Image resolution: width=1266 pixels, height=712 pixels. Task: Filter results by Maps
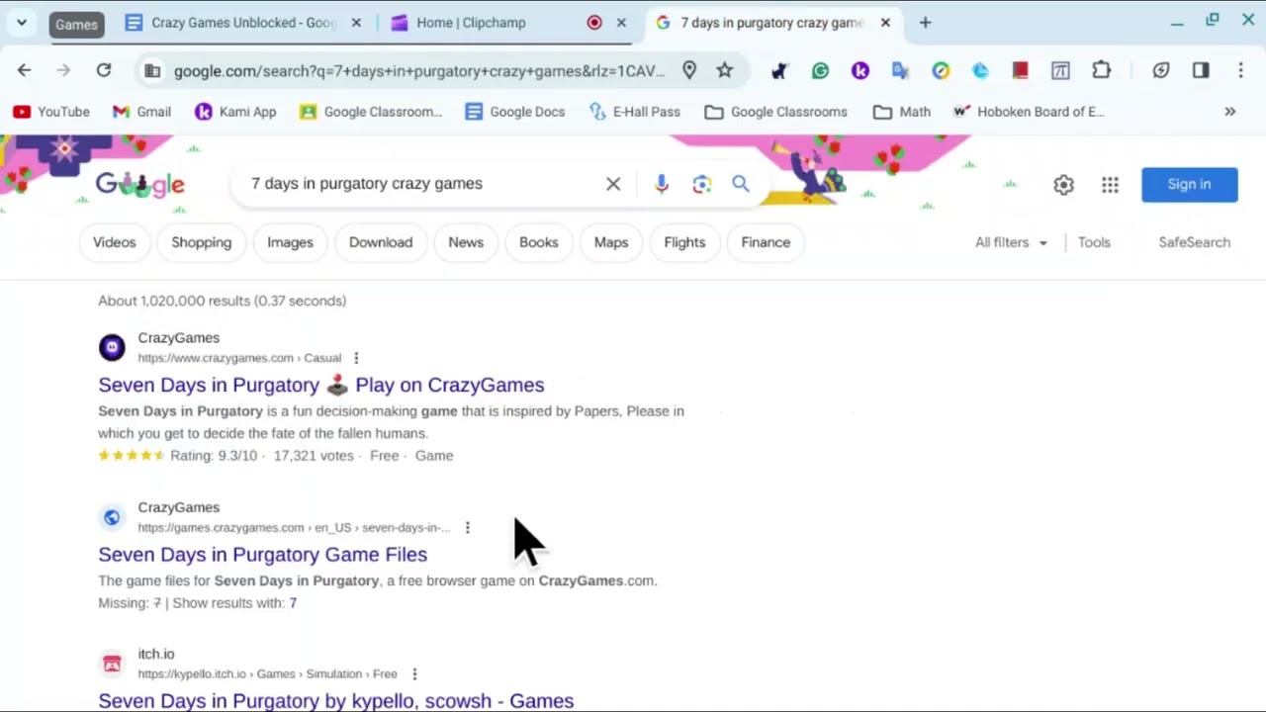[611, 242]
